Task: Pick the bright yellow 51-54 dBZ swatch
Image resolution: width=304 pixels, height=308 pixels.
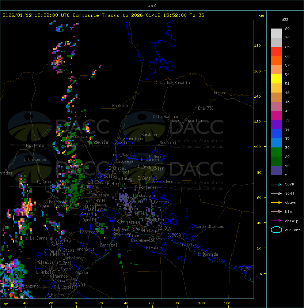Action: coord(276,79)
